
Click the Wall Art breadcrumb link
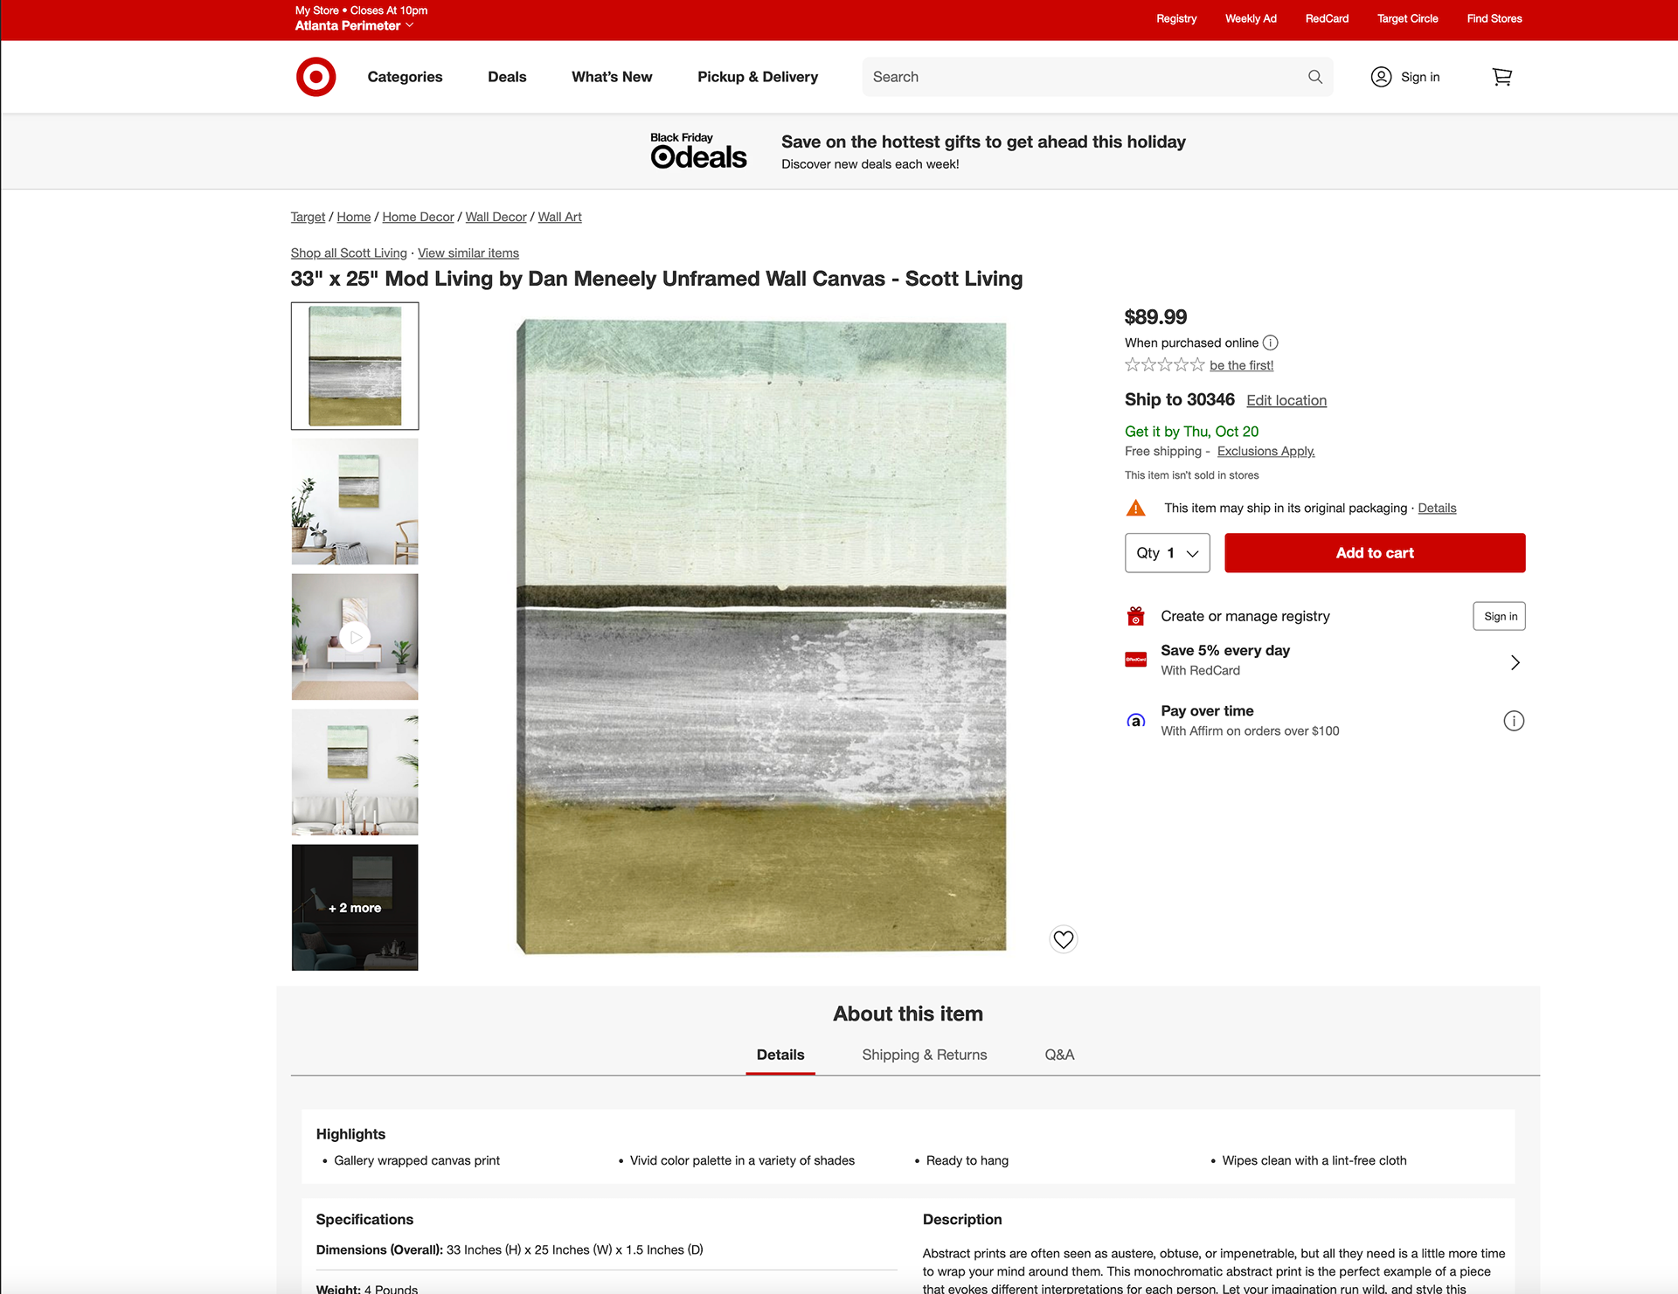tap(559, 217)
